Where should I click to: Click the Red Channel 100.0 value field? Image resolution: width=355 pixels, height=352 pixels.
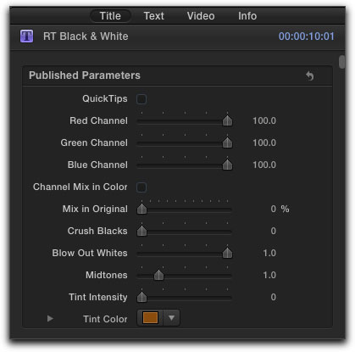(x=264, y=120)
